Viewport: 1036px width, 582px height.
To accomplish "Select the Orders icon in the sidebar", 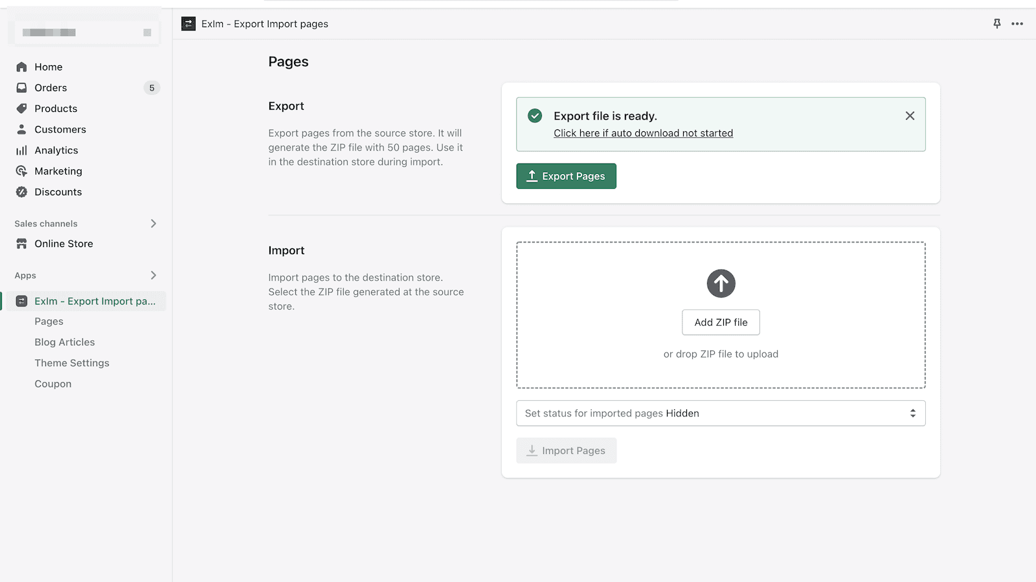I will 22,87.
